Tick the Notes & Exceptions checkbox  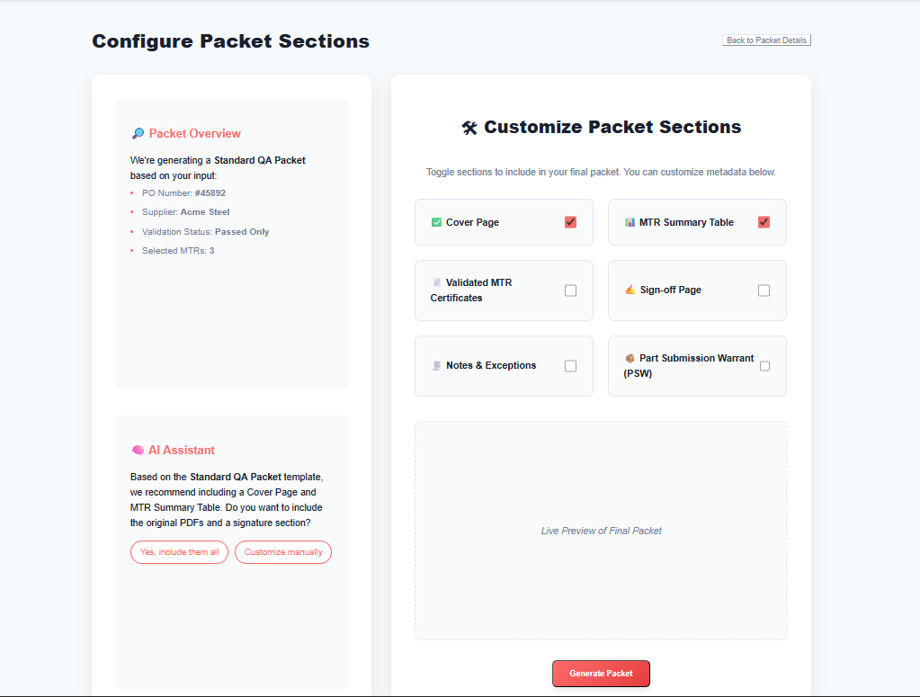coord(570,366)
